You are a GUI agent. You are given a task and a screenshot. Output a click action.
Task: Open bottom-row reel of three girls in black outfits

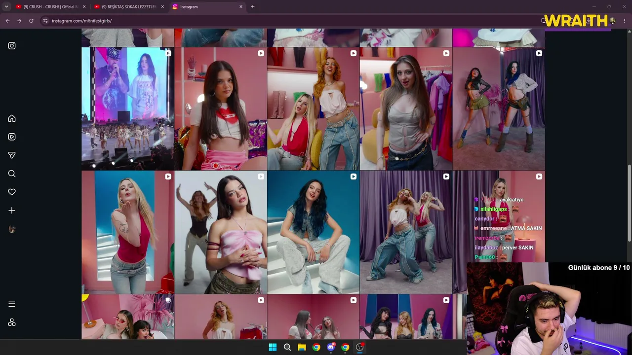tap(406, 317)
